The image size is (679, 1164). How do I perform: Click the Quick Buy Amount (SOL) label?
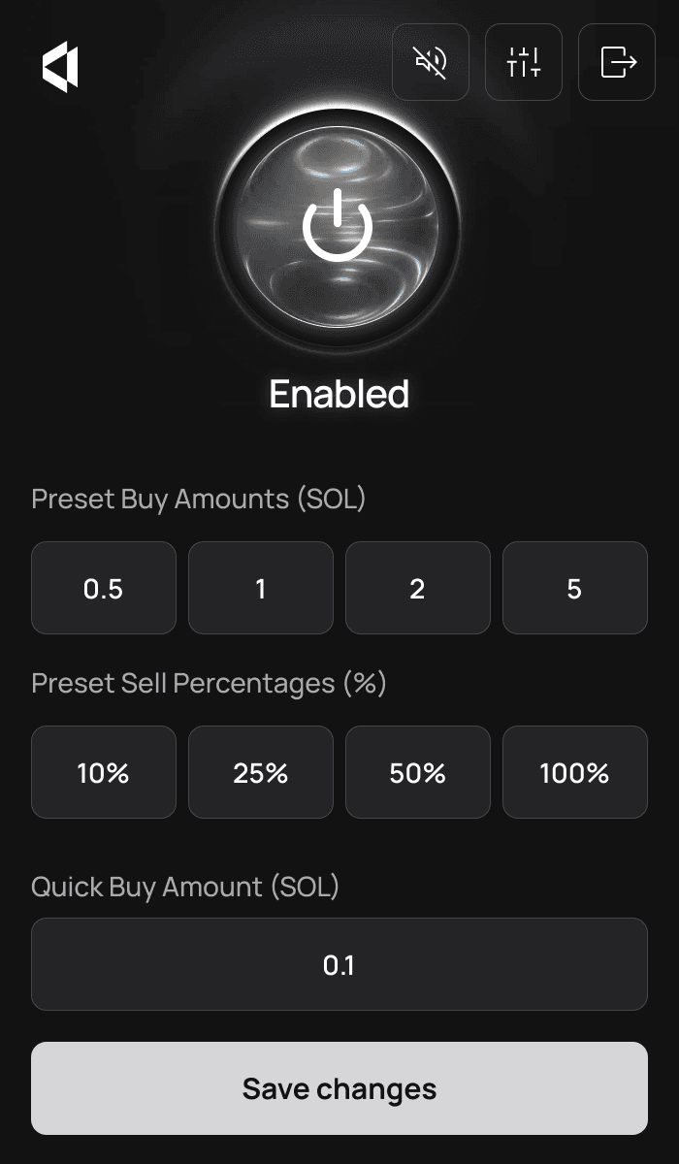185,887
